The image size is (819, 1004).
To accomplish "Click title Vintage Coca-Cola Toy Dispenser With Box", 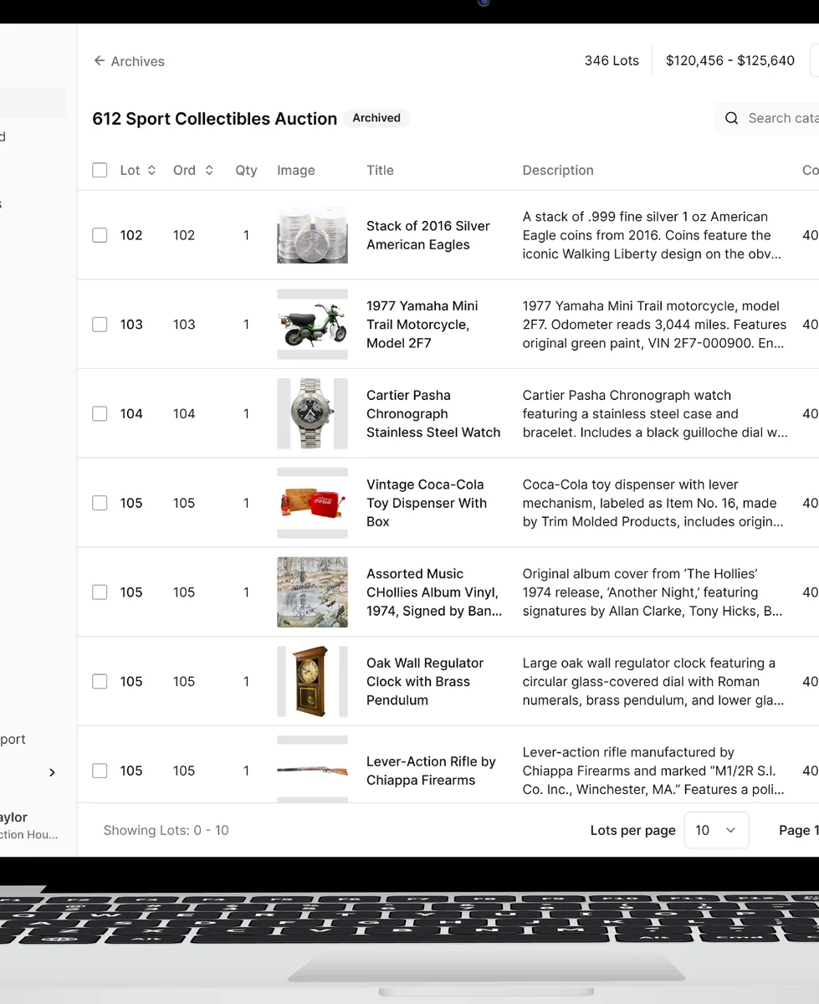I will (427, 503).
